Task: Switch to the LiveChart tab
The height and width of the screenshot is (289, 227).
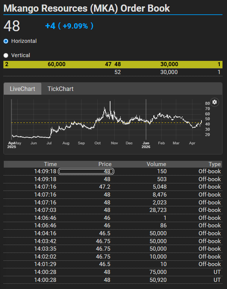Action: pyautogui.click(x=23, y=89)
